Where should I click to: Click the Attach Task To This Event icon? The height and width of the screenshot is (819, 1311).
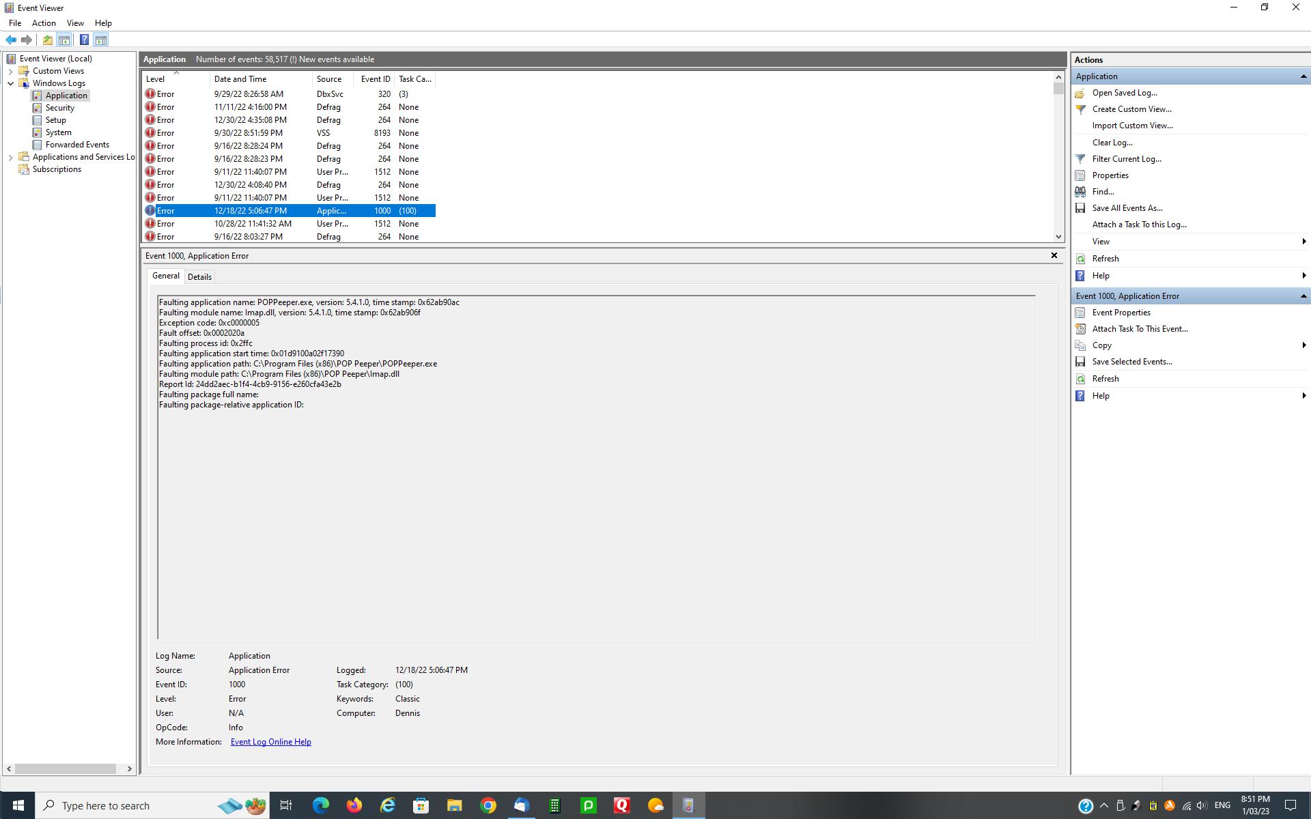[x=1080, y=329]
